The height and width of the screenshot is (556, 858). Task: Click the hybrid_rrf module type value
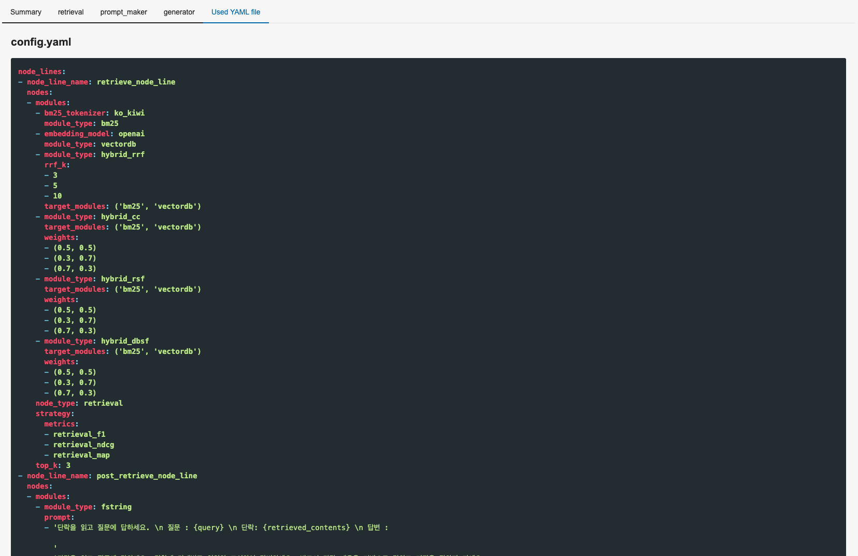(x=123, y=154)
